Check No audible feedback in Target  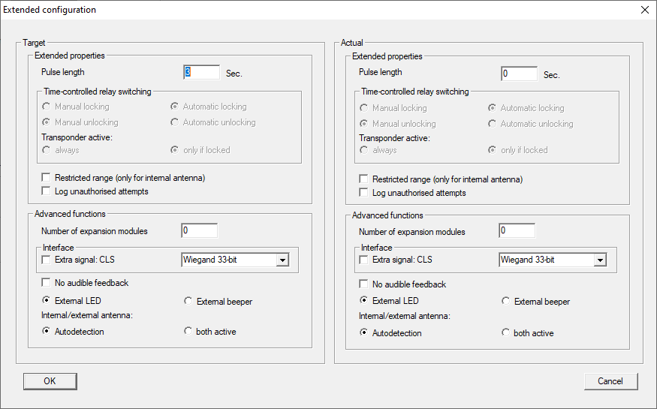(x=47, y=283)
